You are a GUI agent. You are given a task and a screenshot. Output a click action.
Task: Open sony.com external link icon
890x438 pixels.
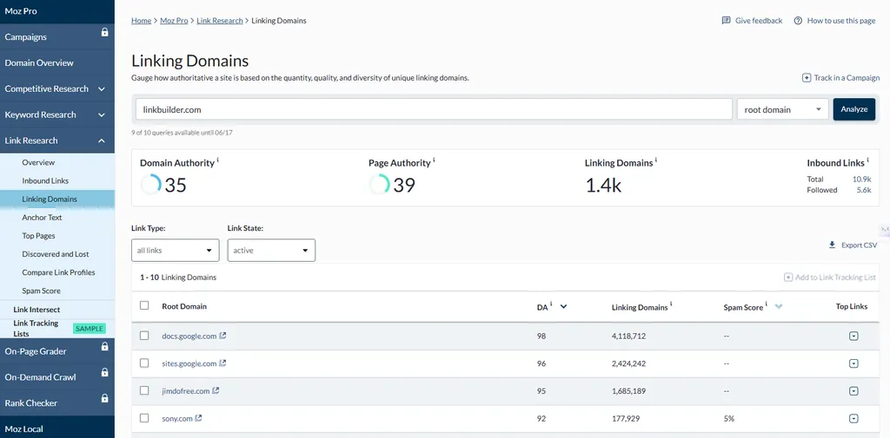point(198,418)
